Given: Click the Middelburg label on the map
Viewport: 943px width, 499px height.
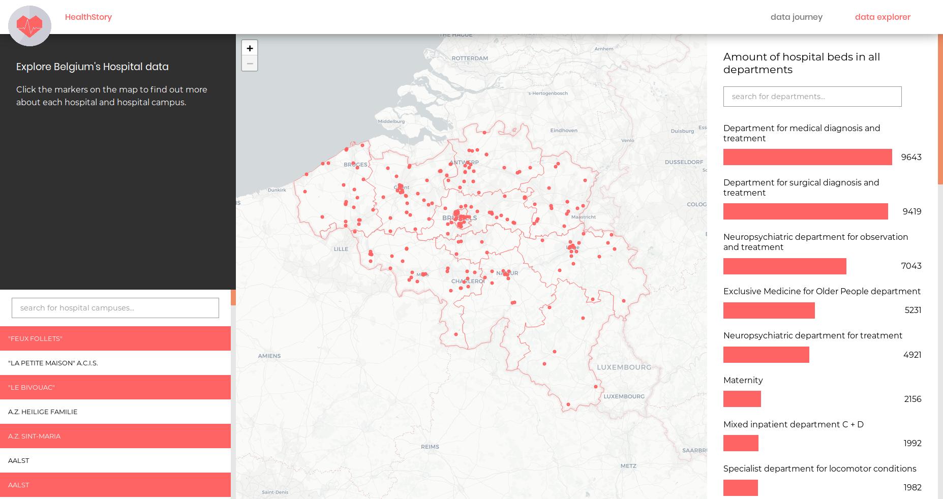Looking at the screenshot, I should point(391,121).
